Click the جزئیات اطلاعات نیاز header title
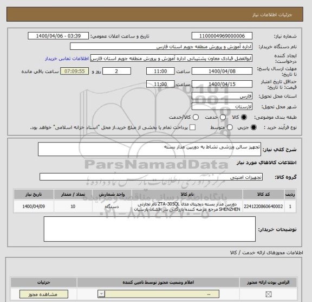Viewport: 312px width, 302px height. tap(272, 15)
